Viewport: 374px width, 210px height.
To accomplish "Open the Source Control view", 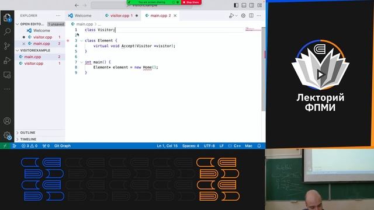I will pos(7,46).
